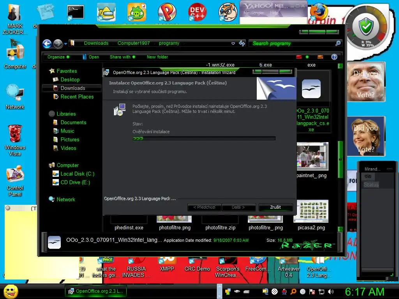Image resolution: width=399 pixels, height=299 pixels.
Task: Click Open in the Explorer toolbar
Action: click(x=91, y=57)
